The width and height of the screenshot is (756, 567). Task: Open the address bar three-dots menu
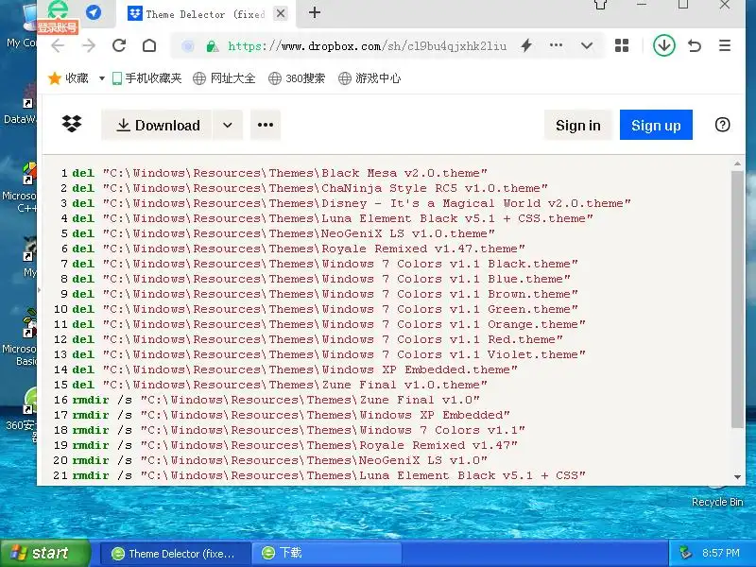tap(556, 45)
